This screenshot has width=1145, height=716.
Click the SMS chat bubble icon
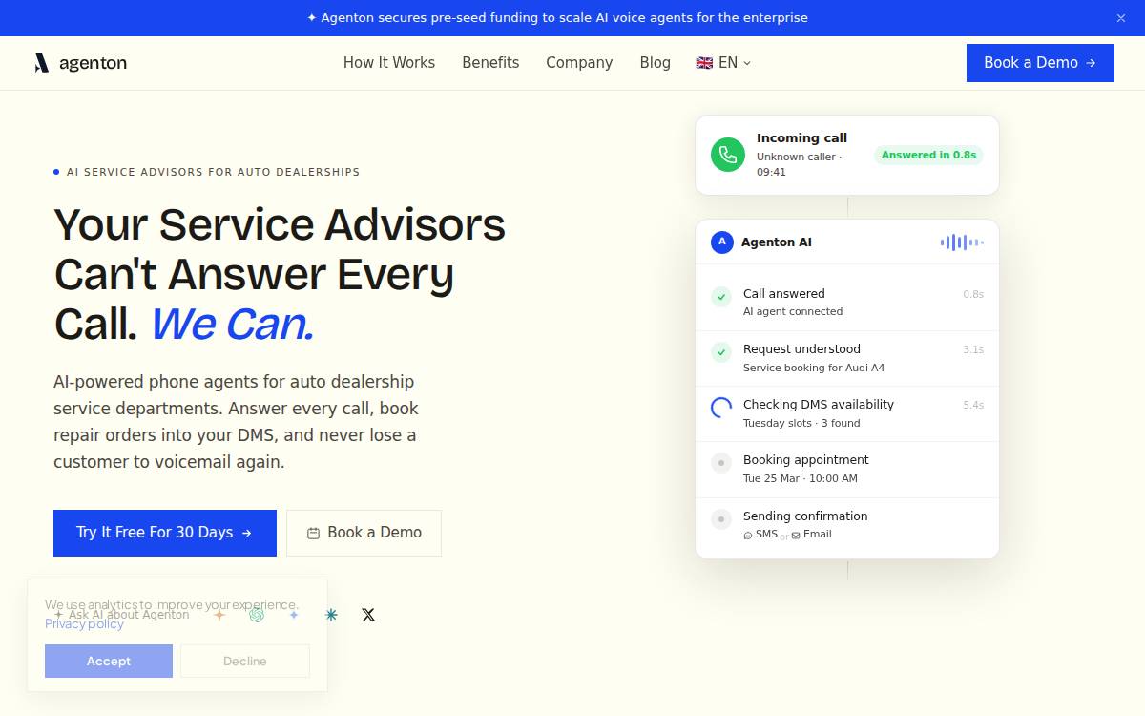tap(748, 536)
